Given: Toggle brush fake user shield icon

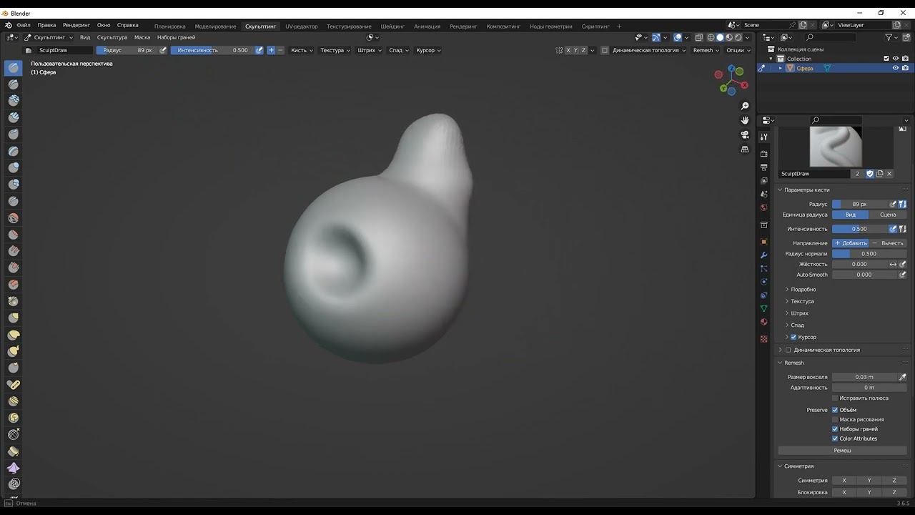Looking at the screenshot, I should tap(870, 174).
